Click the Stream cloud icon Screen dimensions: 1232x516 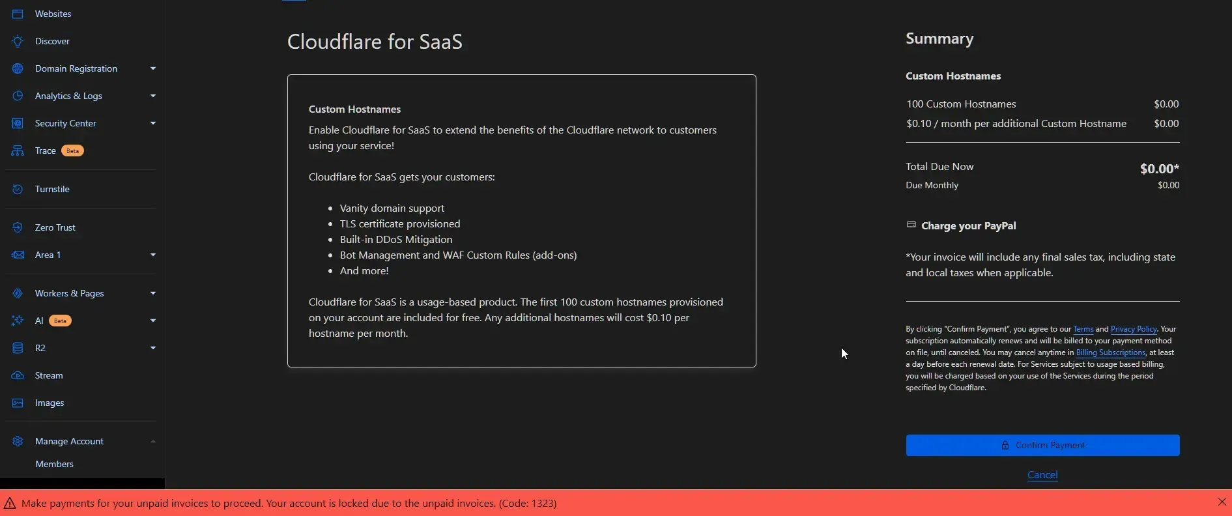coord(18,375)
